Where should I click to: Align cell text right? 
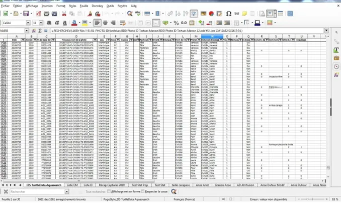pyautogui.click(x=113, y=23)
